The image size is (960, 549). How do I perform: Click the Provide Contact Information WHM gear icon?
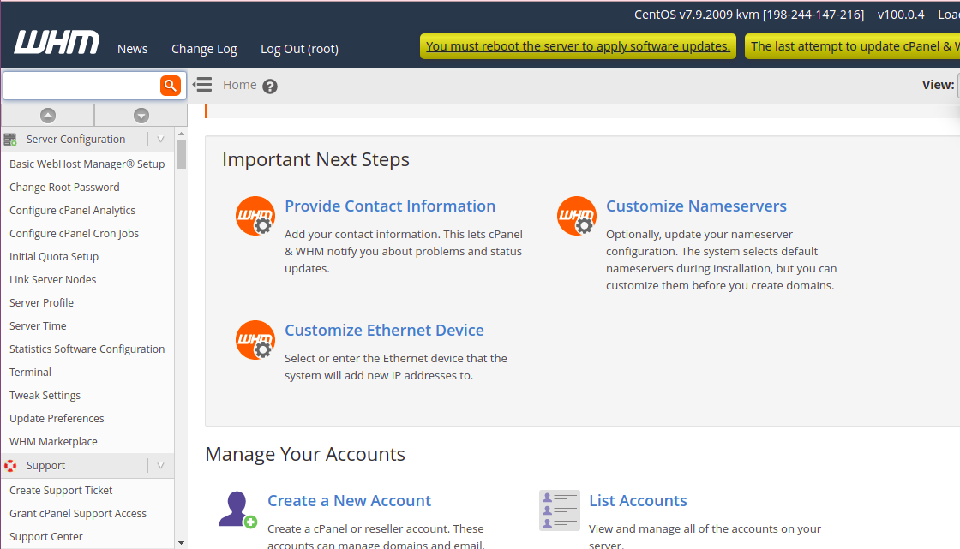[x=255, y=216]
